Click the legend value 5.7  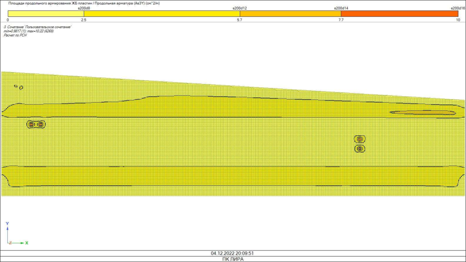tap(239, 20)
